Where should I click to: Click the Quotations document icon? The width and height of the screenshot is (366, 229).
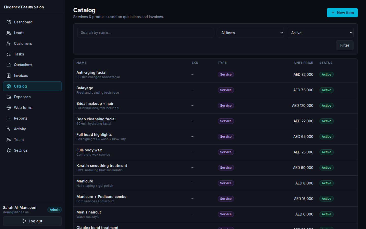[9, 65]
